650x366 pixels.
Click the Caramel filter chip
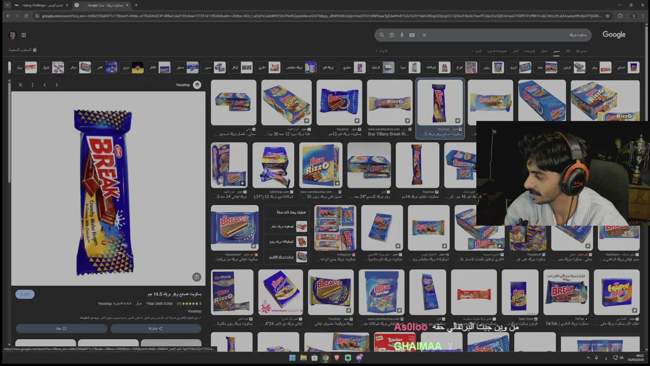pyautogui.click(x=381, y=67)
